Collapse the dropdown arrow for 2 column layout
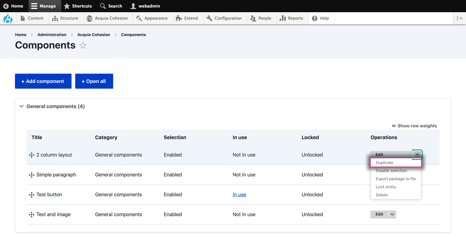 click(x=417, y=154)
